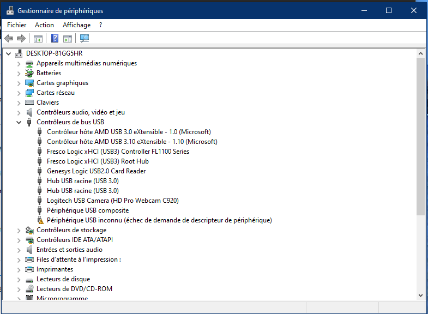Click the blue Help question-mark toolbar icon
The width and height of the screenshot is (428, 314).
tap(55, 39)
